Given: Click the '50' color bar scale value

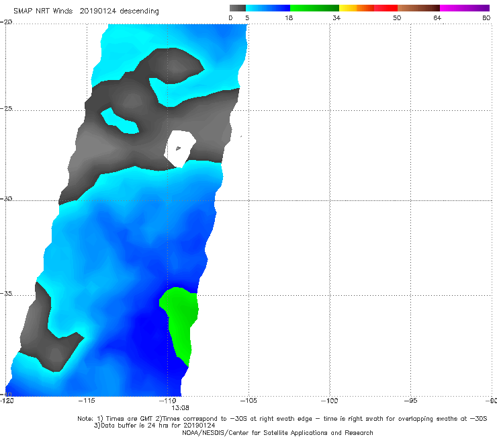Looking at the screenshot, I should tap(397, 17).
